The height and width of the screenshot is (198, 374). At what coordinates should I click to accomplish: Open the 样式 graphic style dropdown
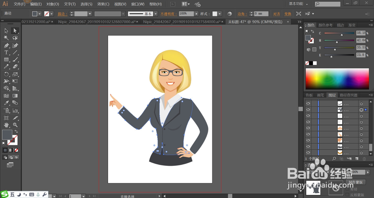coord(220,14)
